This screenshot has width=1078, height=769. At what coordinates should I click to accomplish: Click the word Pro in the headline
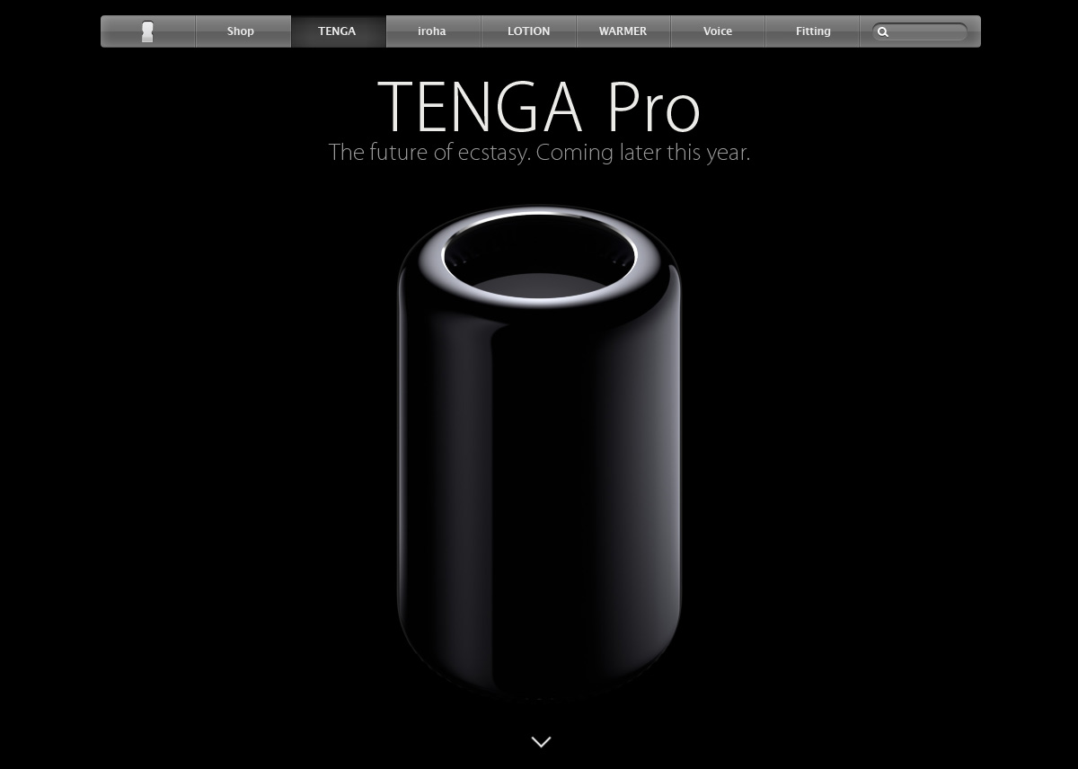[x=654, y=108]
